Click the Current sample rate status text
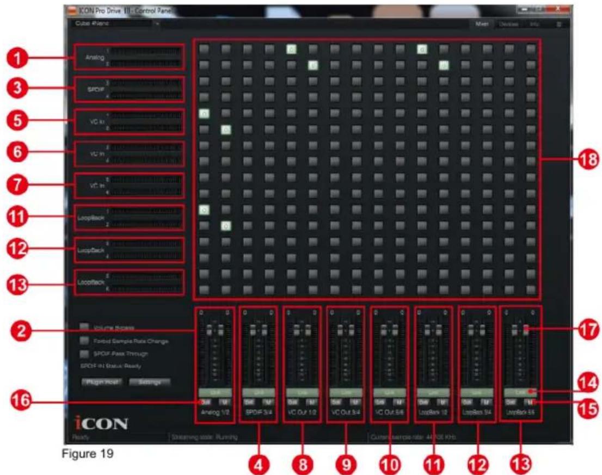 pyautogui.click(x=413, y=437)
